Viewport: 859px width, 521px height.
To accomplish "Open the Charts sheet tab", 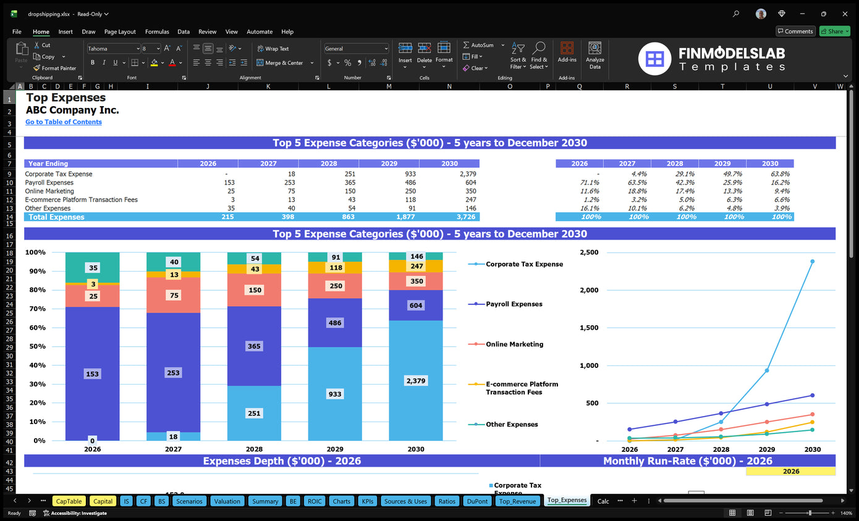I will pos(341,501).
